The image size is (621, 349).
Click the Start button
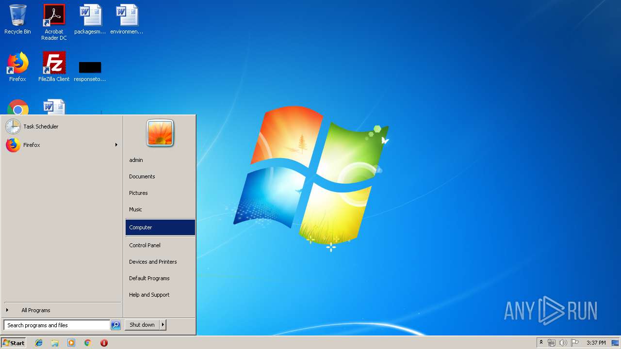[14, 343]
